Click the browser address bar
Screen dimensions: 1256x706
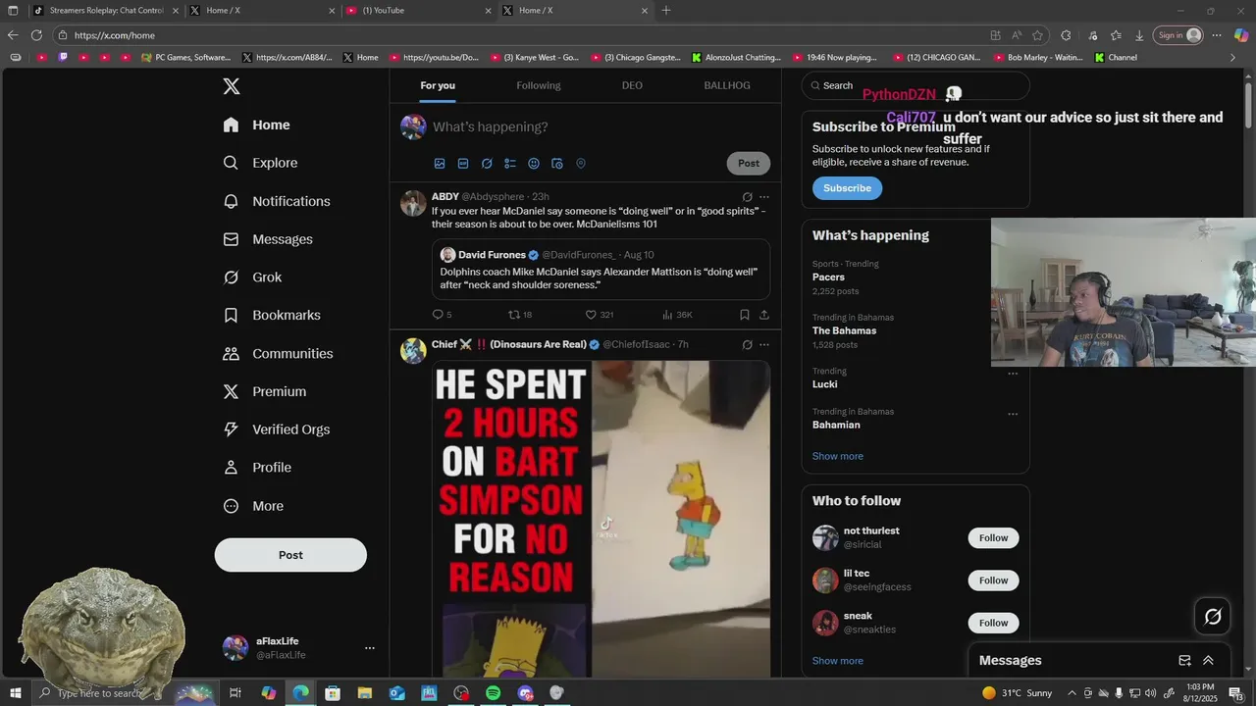[520, 35]
